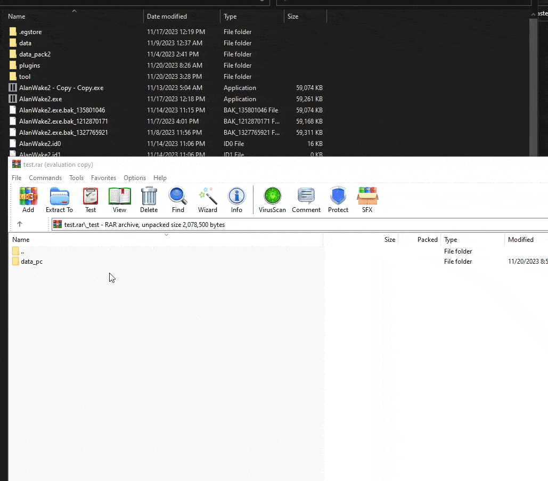Open the Options menu
The width and height of the screenshot is (548, 481).
135,177
